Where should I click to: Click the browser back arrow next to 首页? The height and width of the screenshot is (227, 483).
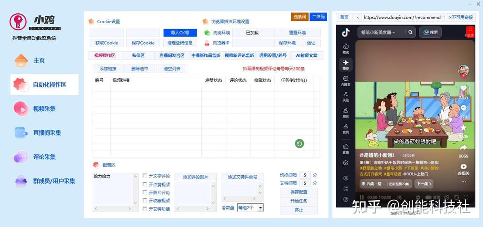point(358,17)
